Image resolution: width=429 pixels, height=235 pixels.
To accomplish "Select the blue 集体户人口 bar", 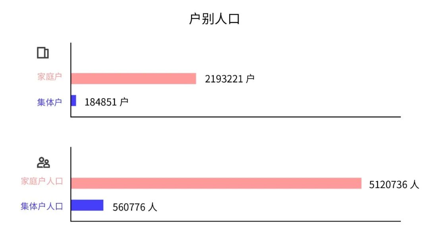I will (x=87, y=205).
